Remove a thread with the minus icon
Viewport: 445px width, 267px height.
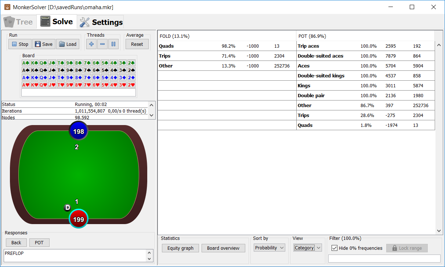pyautogui.click(x=102, y=44)
